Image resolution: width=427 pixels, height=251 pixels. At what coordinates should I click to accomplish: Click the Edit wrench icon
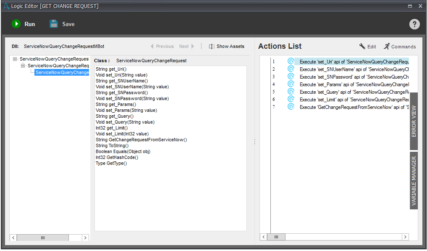(x=362, y=46)
